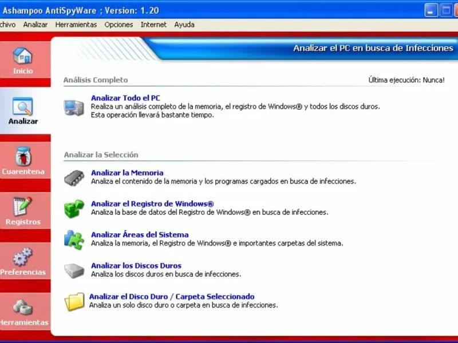Click 'Esta operación llevará bastante tiempo.' text
Screen dimensions: 458x343
pos(152,115)
